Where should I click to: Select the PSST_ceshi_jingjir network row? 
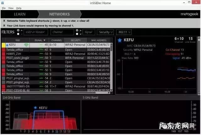pyautogui.click(x=56, y=58)
